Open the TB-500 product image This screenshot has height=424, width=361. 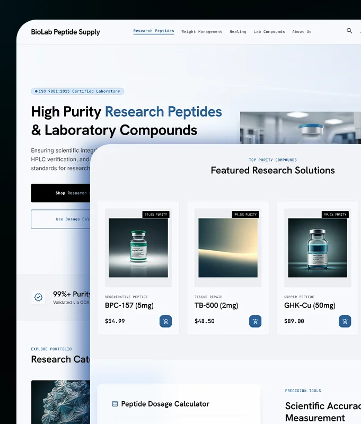(x=228, y=248)
